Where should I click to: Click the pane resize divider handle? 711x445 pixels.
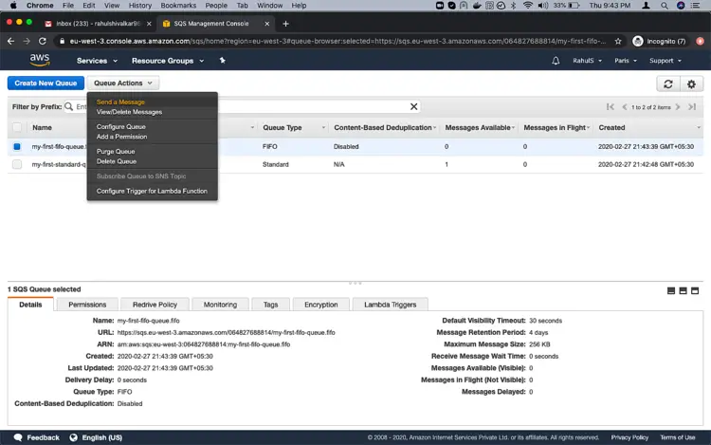coord(355,283)
